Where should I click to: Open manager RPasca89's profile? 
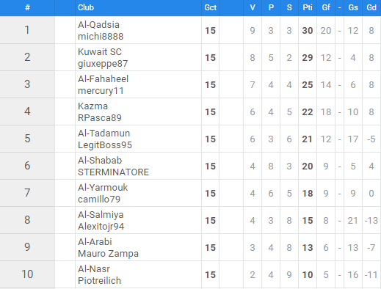pyautogui.click(x=100, y=118)
